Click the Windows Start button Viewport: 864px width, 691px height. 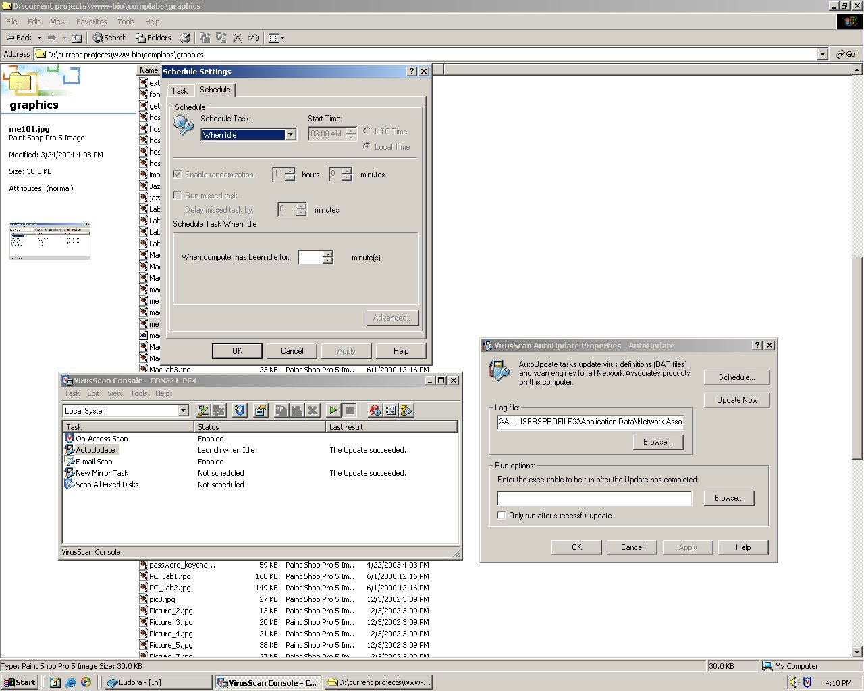20,682
